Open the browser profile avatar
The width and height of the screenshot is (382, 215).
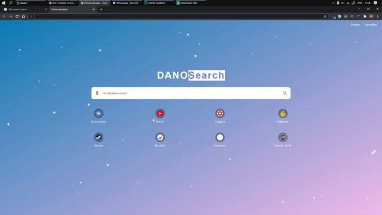pos(371,16)
